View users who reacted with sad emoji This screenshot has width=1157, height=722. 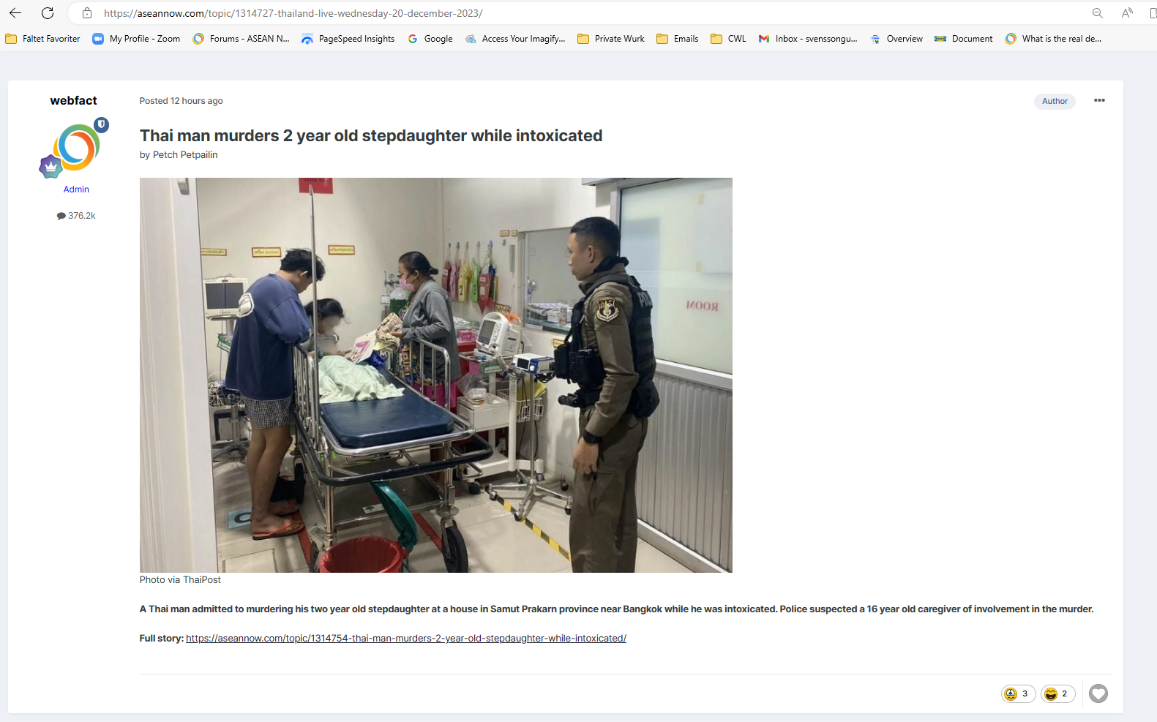point(1018,693)
